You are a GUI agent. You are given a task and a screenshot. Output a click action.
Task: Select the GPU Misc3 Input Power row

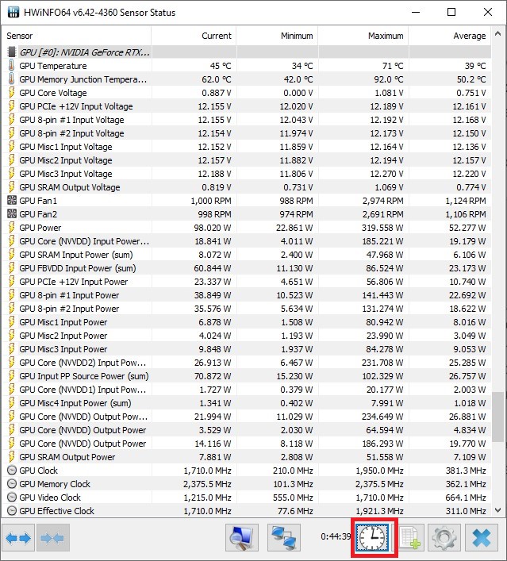click(x=247, y=349)
